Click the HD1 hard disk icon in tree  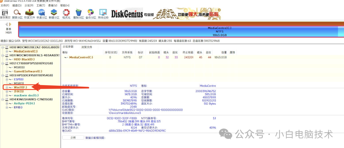click(x=6, y=55)
